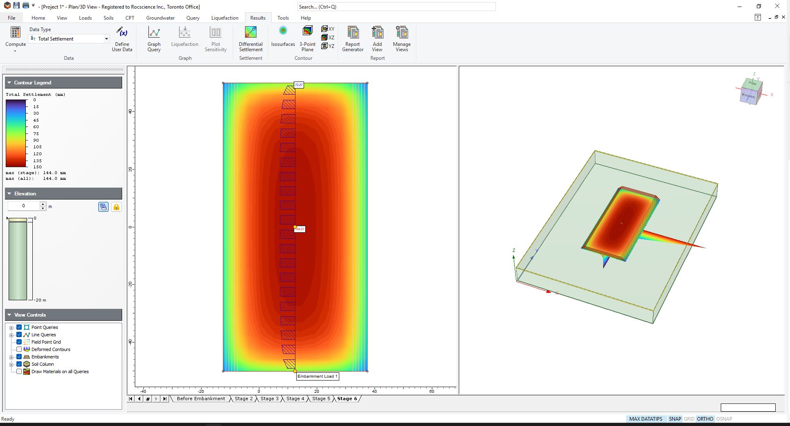Switch to the Groundwater ribbon tab

pos(160,18)
